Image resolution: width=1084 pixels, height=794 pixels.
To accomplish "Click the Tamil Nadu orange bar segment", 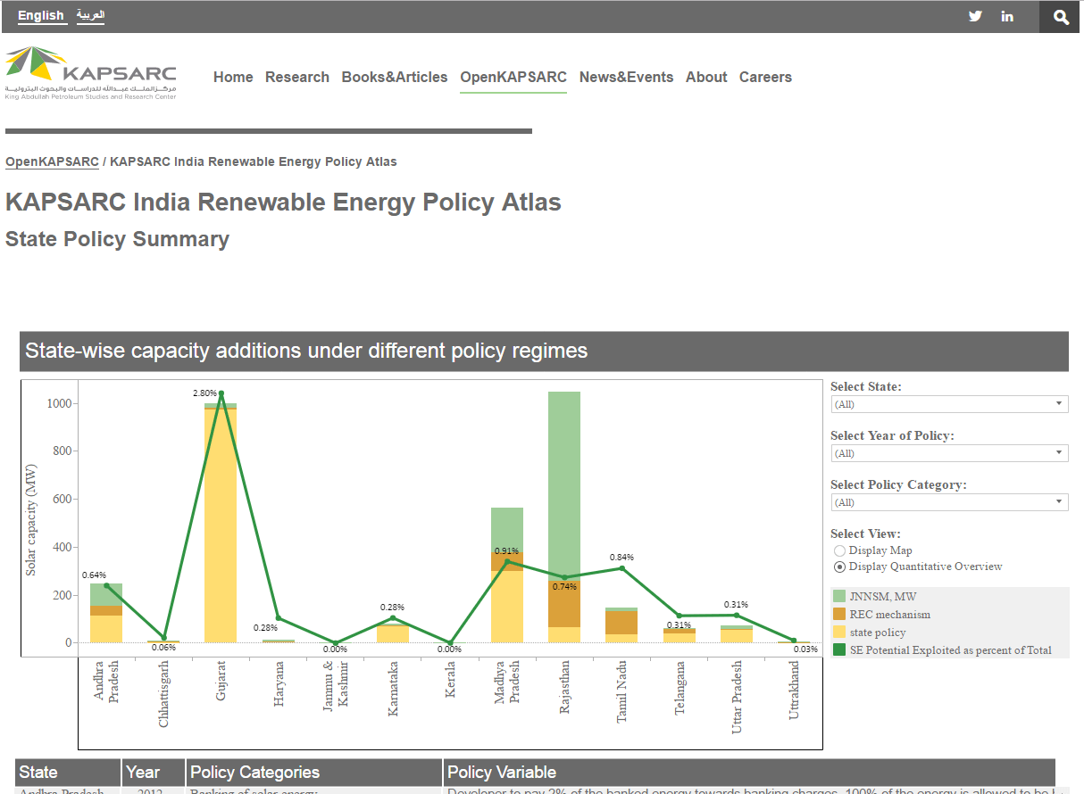I will pyautogui.click(x=621, y=623).
